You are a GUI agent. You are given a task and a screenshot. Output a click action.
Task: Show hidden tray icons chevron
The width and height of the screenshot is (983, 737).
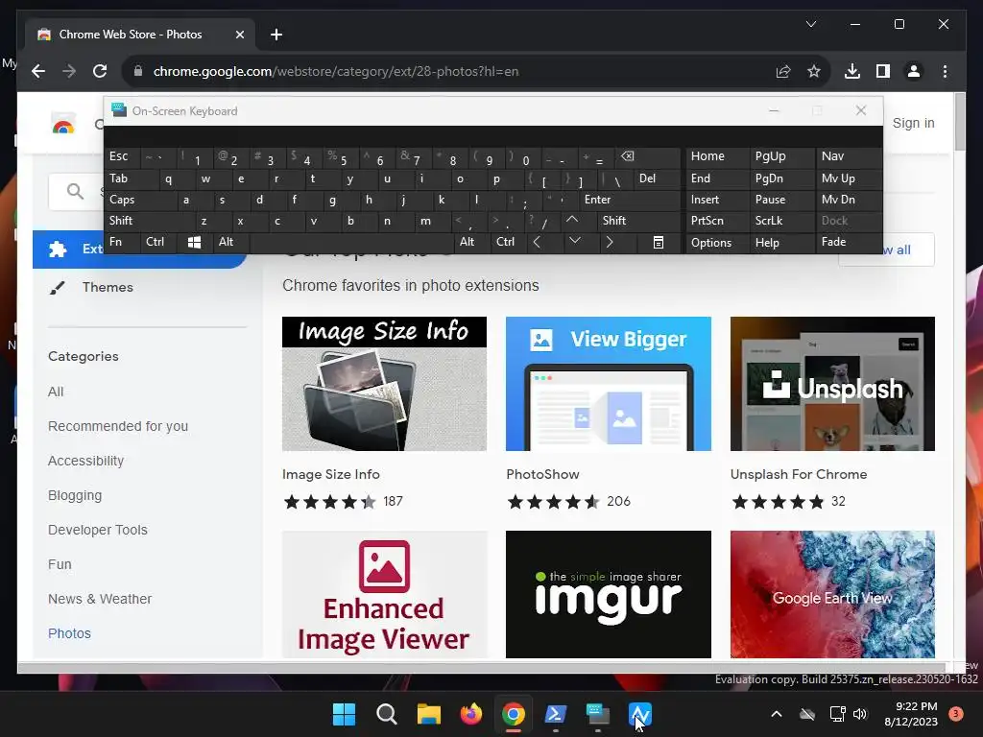776,714
